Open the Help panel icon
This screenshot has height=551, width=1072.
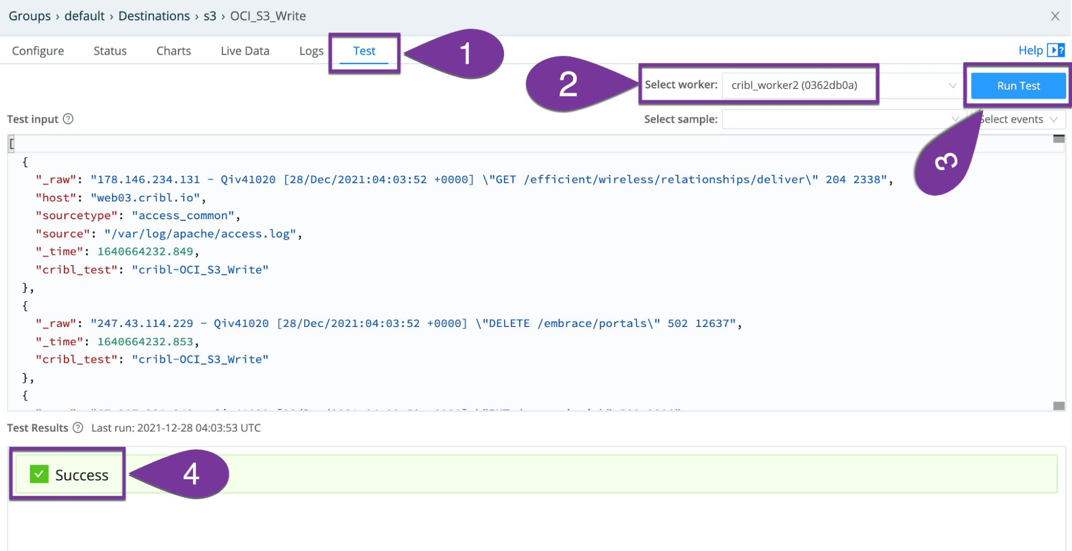1055,50
